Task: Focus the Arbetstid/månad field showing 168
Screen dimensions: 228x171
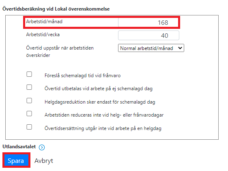Action: (x=148, y=22)
